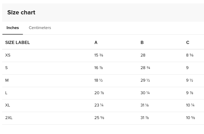Click column header C
204x134 pixels.
(x=188, y=42)
